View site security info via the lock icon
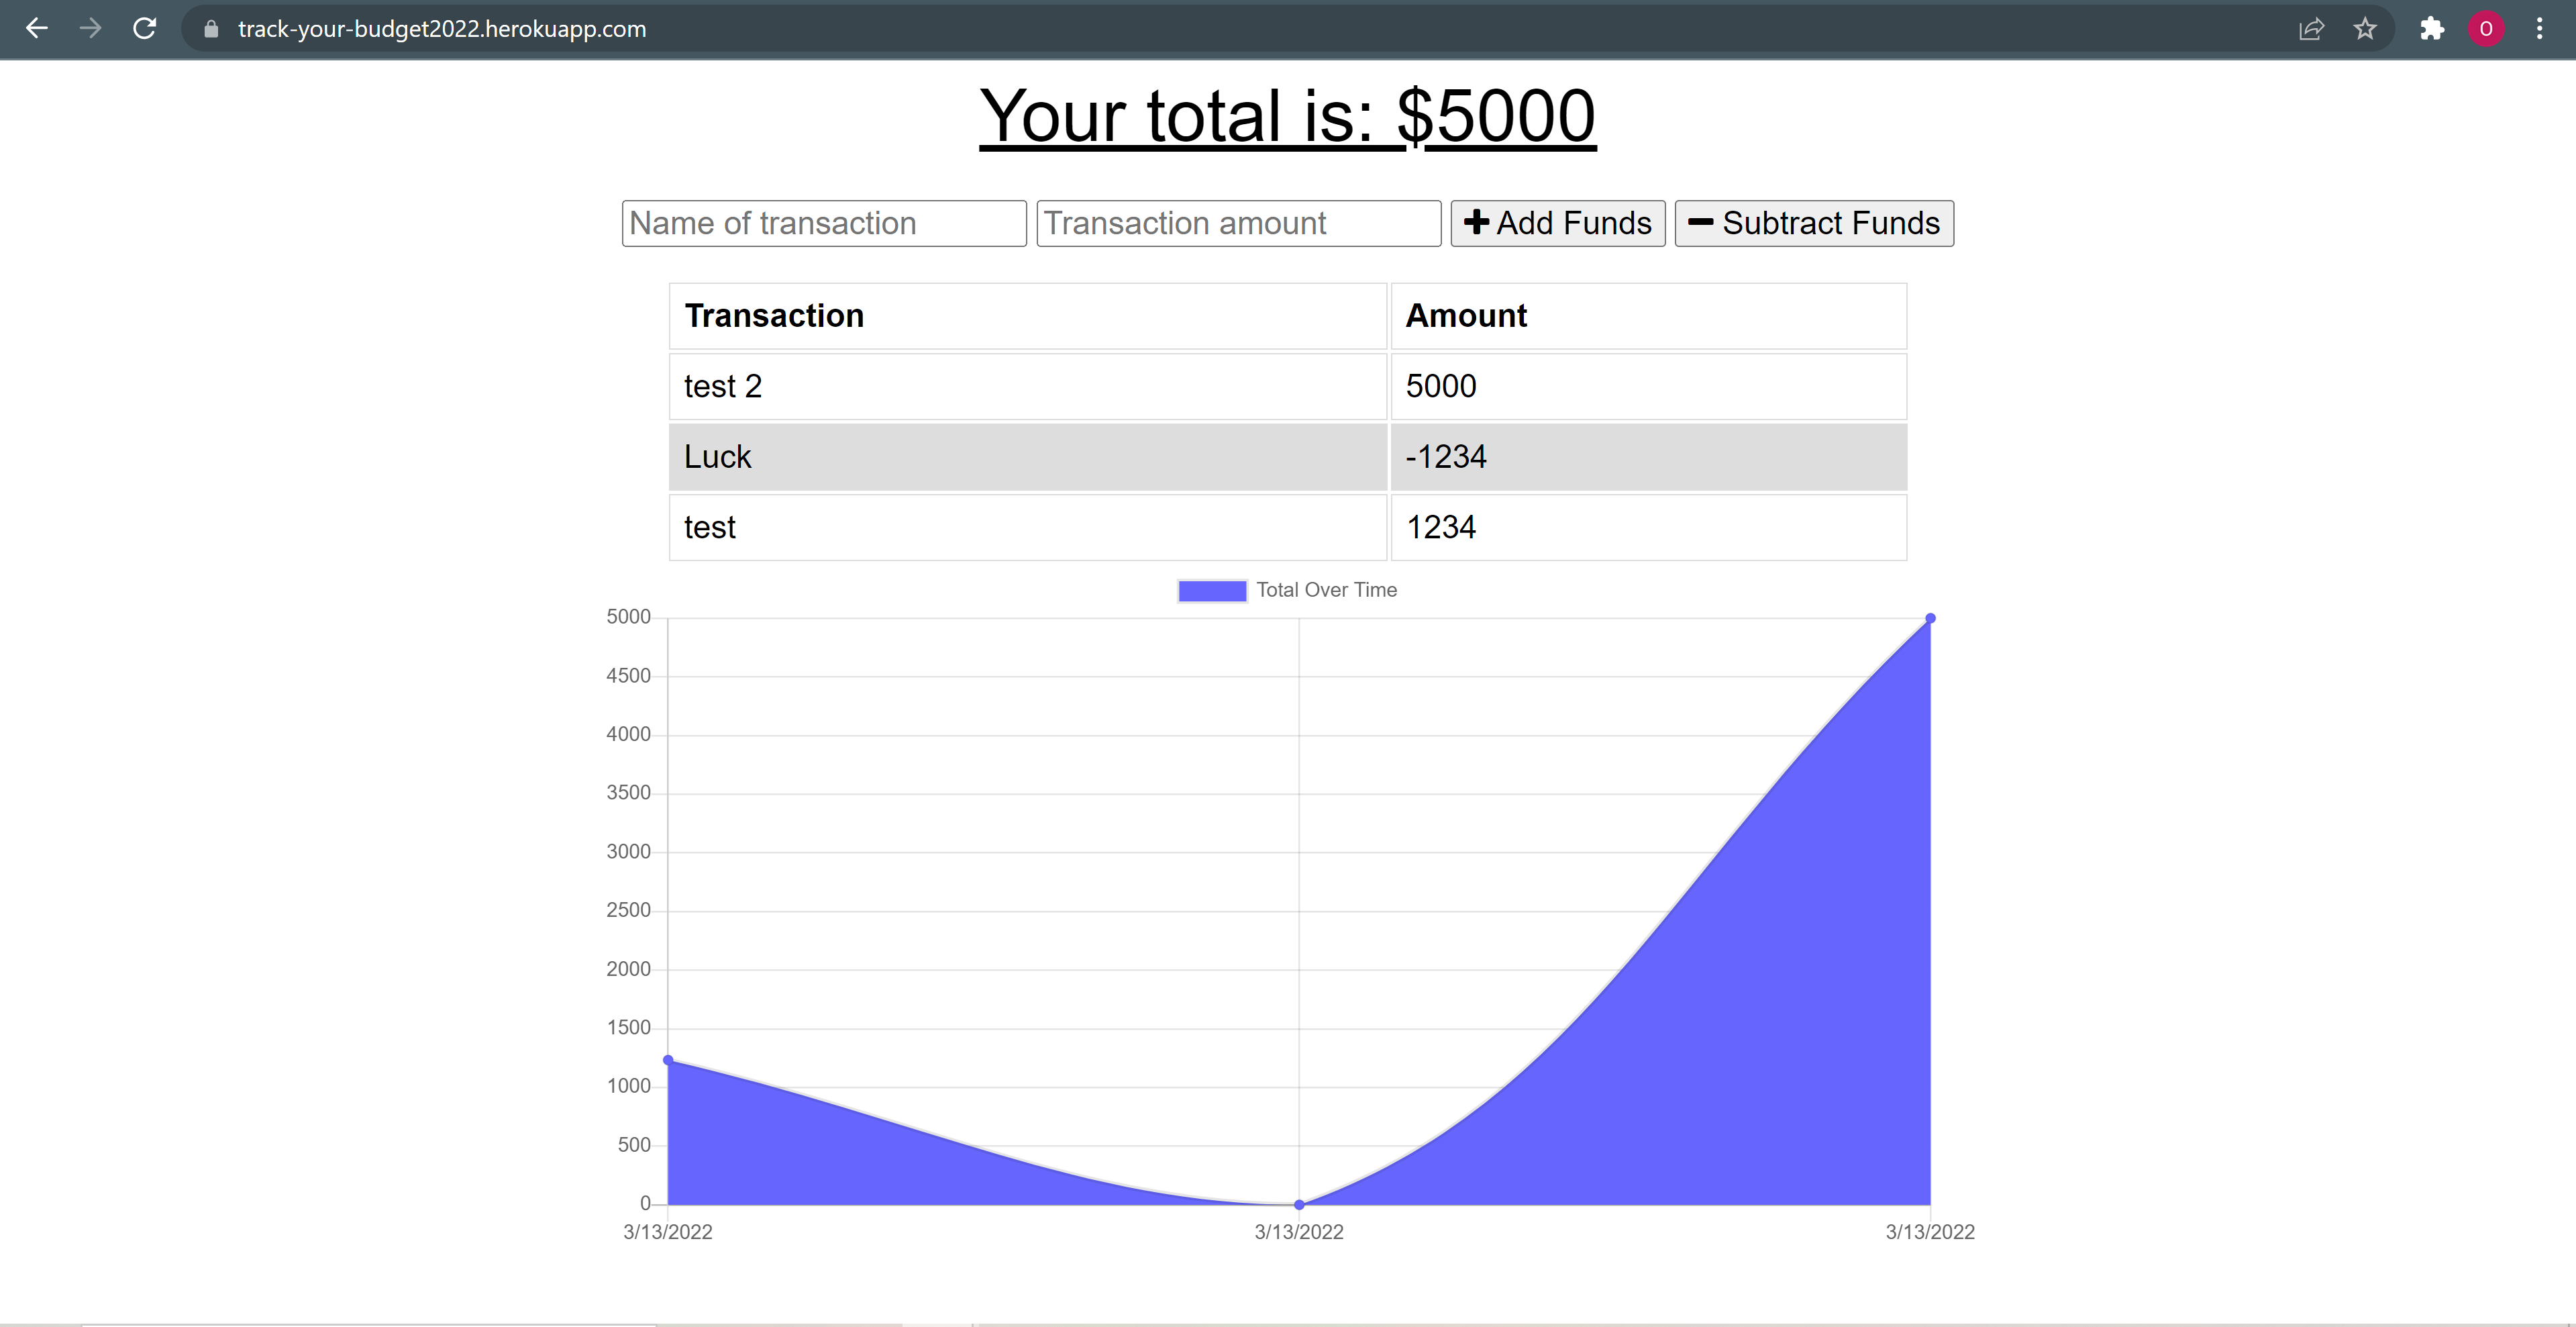Screen dimensions: 2576x1327 [x=211, y=29]
